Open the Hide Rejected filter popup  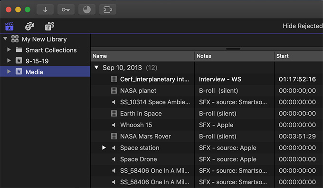303,26
